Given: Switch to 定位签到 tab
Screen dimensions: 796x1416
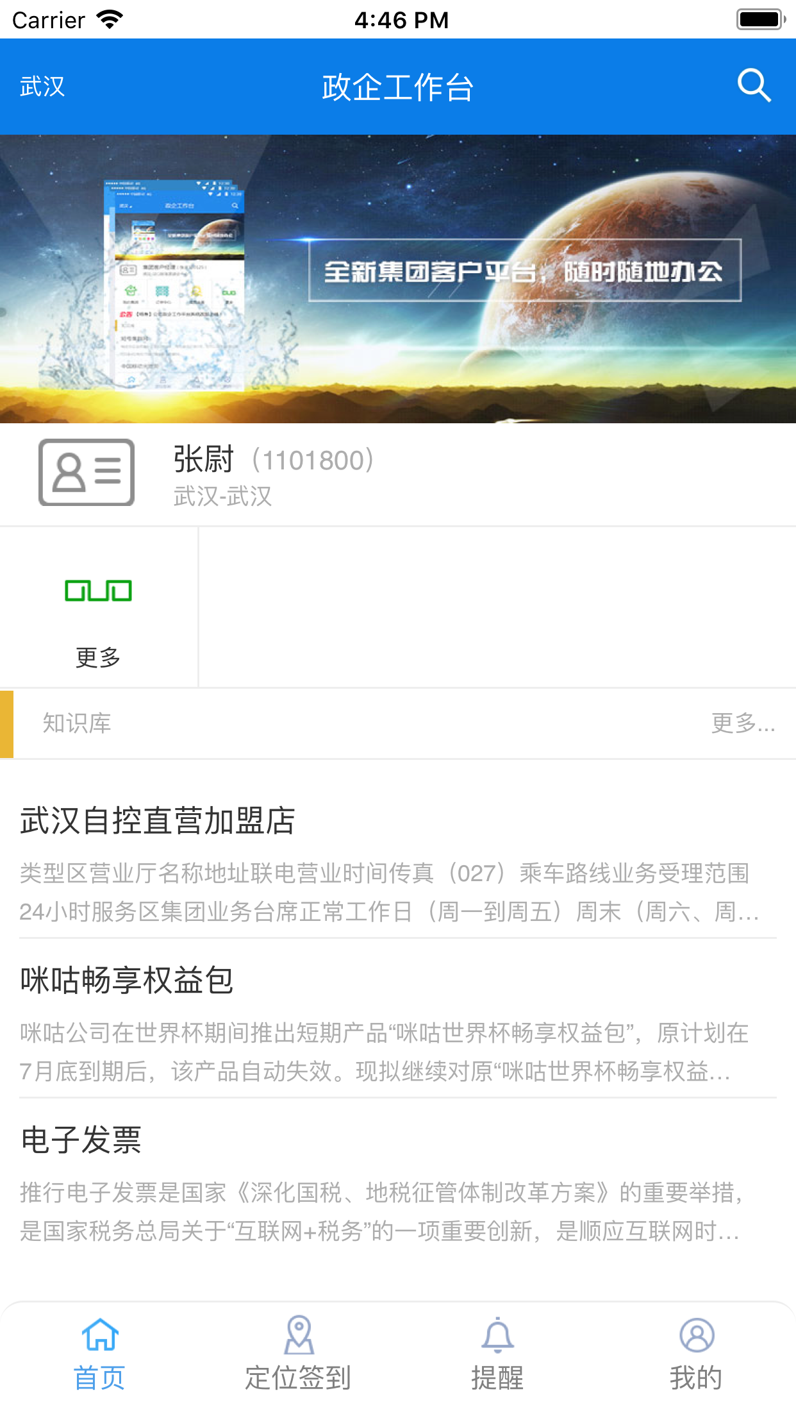Looking at the screenshot, I should (x=299, y=1378).
